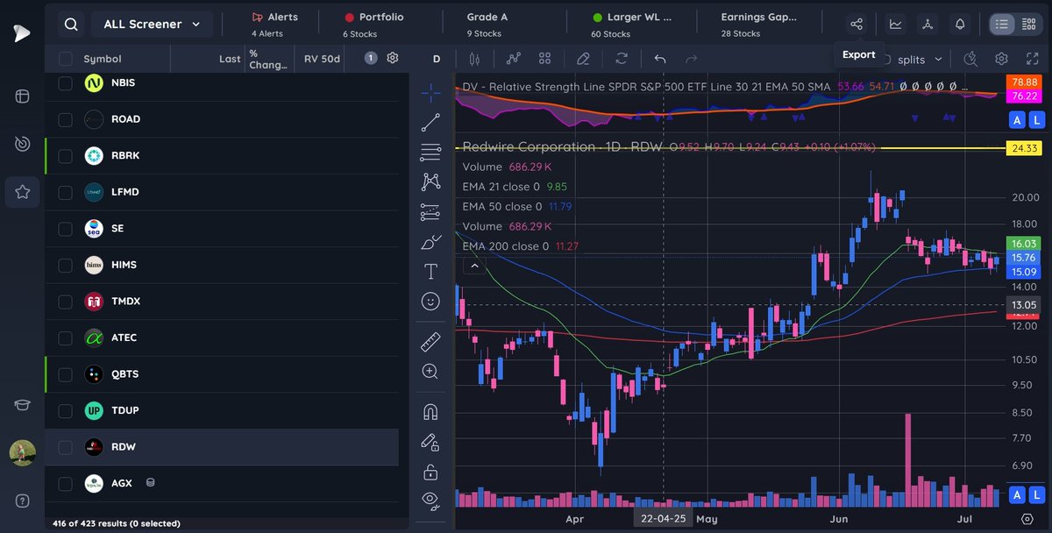Select the forecasting measurement tool
Viewport: 1052px width, 533px height.
click(x=430, y=211)
